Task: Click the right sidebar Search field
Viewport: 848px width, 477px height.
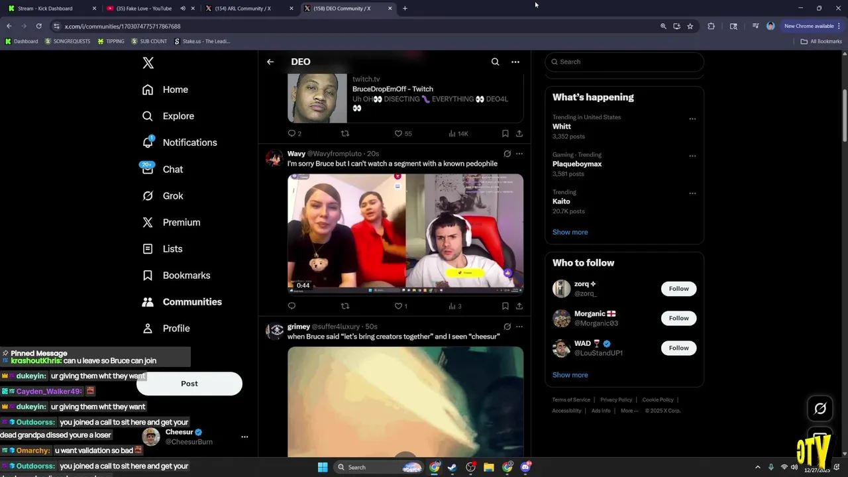Action: 624,62
